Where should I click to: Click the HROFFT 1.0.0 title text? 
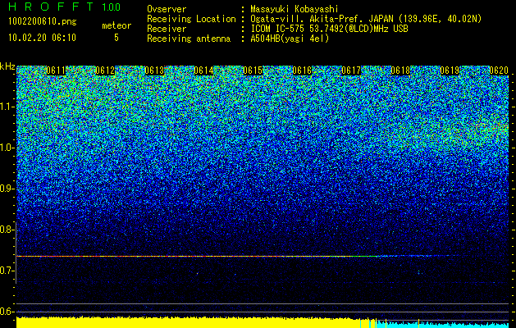(64, 7)
